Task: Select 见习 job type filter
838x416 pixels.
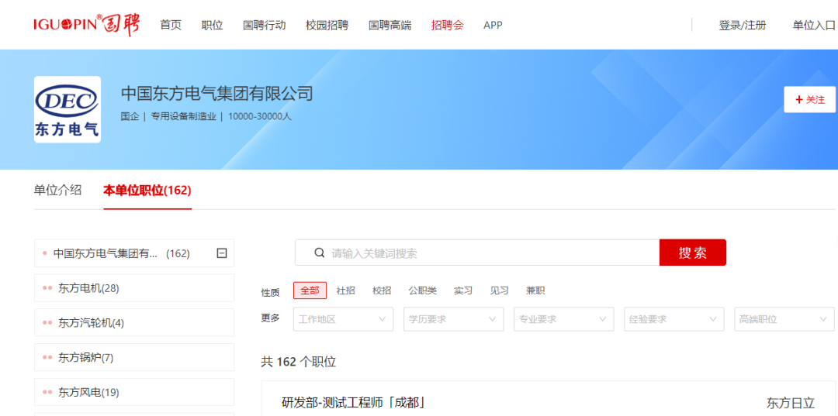Action: tap(499, 291)
